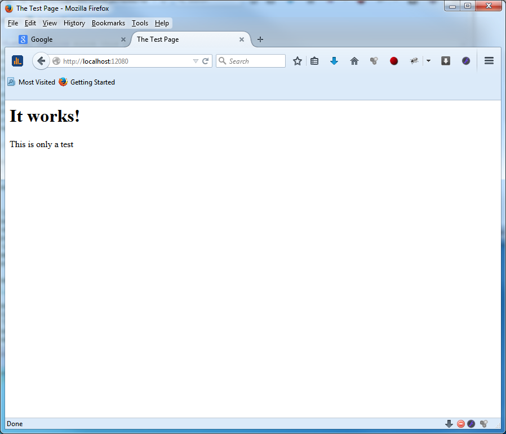Click the back arrow button
The image size is (506, 434).
click(x=41, y=61)
